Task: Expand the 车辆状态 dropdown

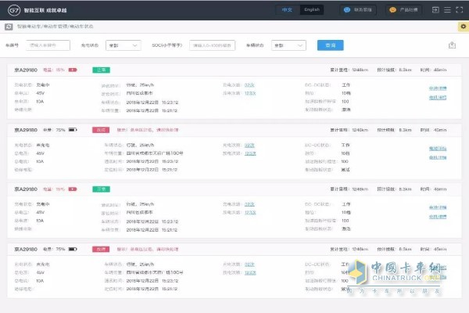Action: point(288,45)
